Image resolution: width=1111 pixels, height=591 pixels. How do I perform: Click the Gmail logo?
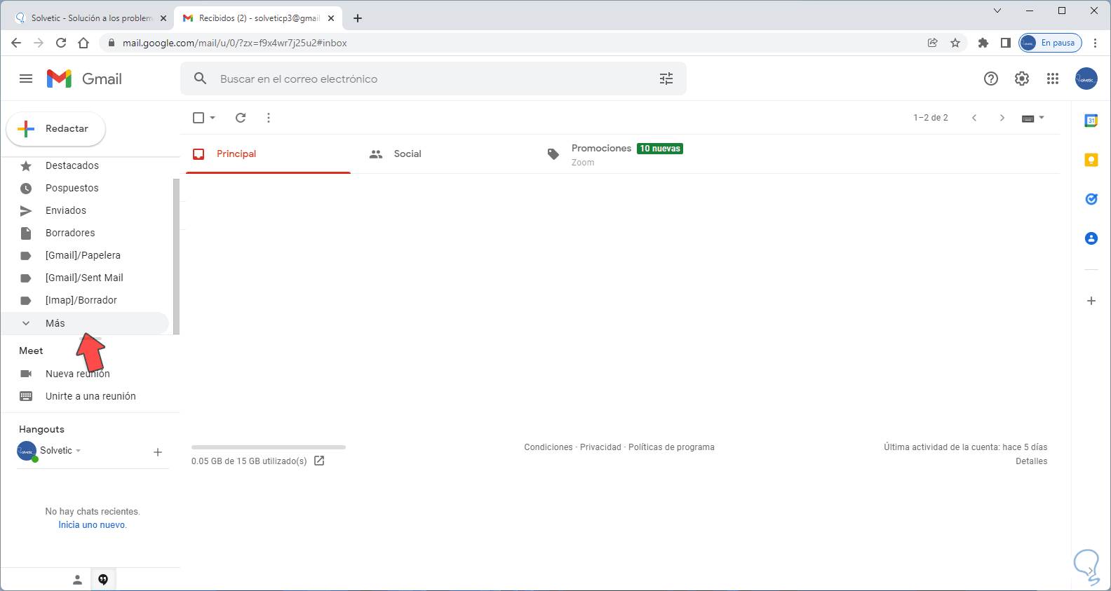coord(84,79)
